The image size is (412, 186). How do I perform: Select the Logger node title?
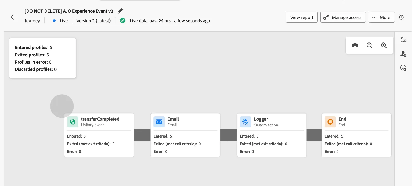coord(261,119)
